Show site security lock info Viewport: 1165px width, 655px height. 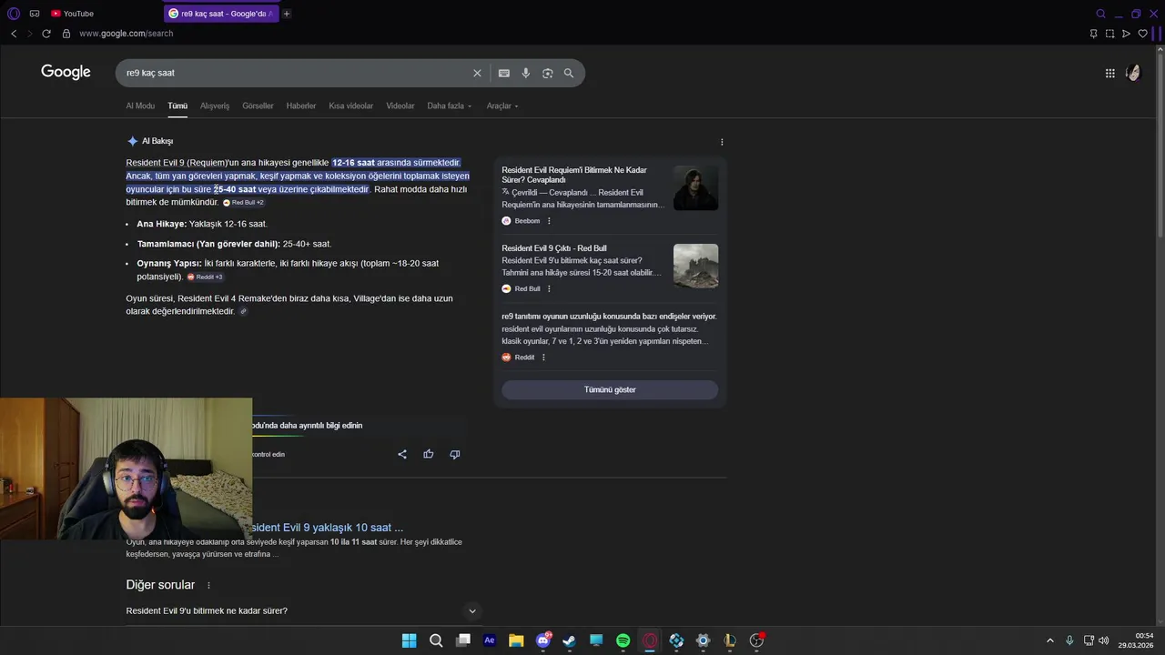point(66,34)
